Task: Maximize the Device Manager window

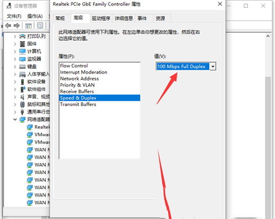Action: [246, 6]
